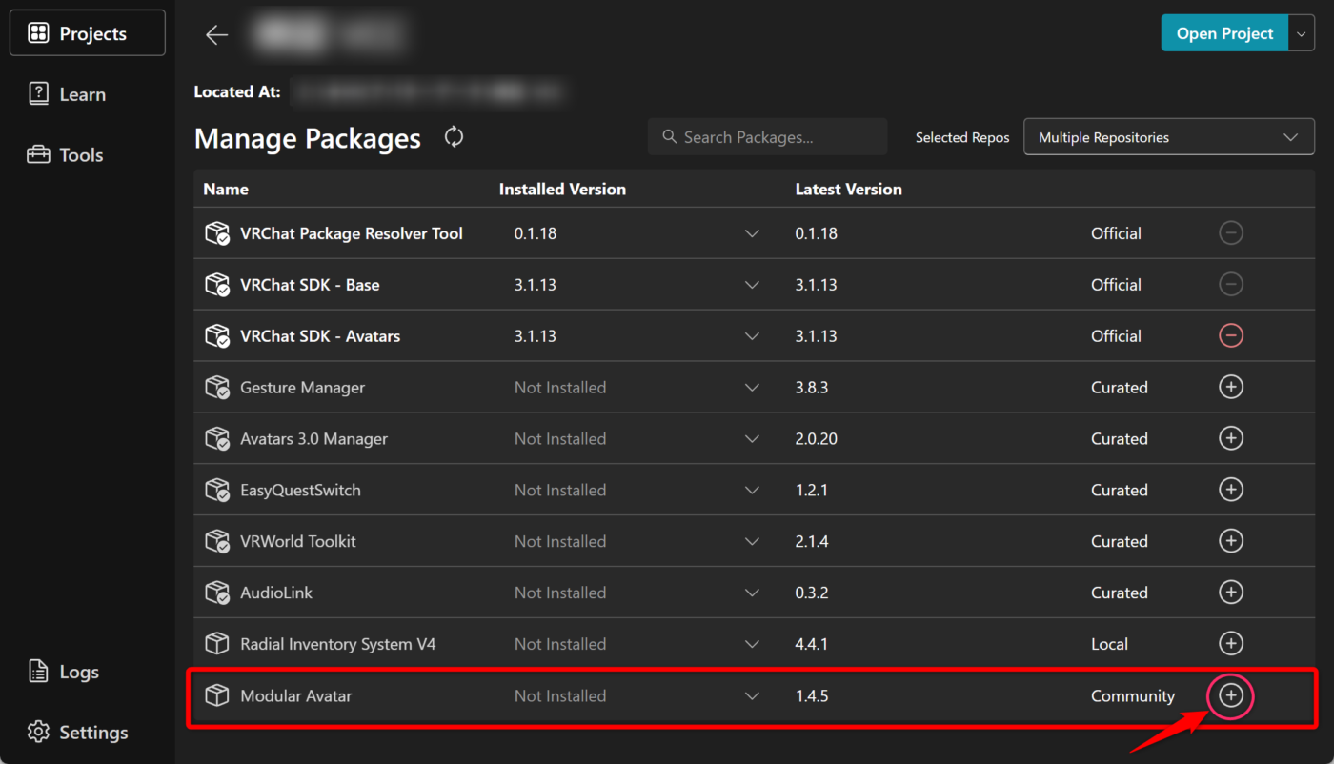The height and width of the screenshot is (764, 1334).
Task: Open version dropdown for Gesture Manager
Action: pos(752,388)
